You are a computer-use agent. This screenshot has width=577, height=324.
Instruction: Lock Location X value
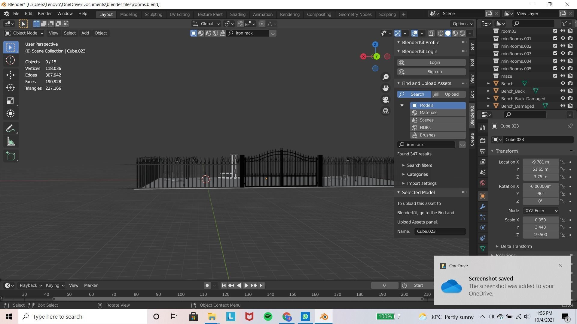(x=563, y=162)
